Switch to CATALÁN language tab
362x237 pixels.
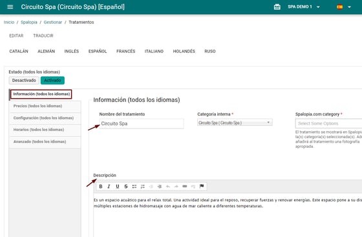click(x=19, y=51)
